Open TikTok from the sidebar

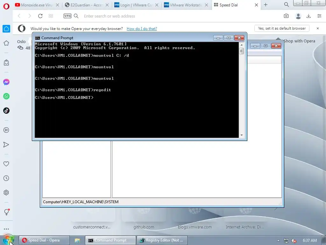click(x=6, y=110)
